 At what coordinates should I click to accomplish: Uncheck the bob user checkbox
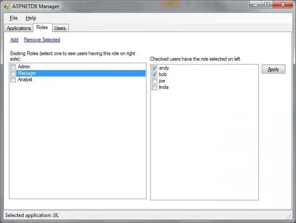pyautogui.click(x=154, y=74)
